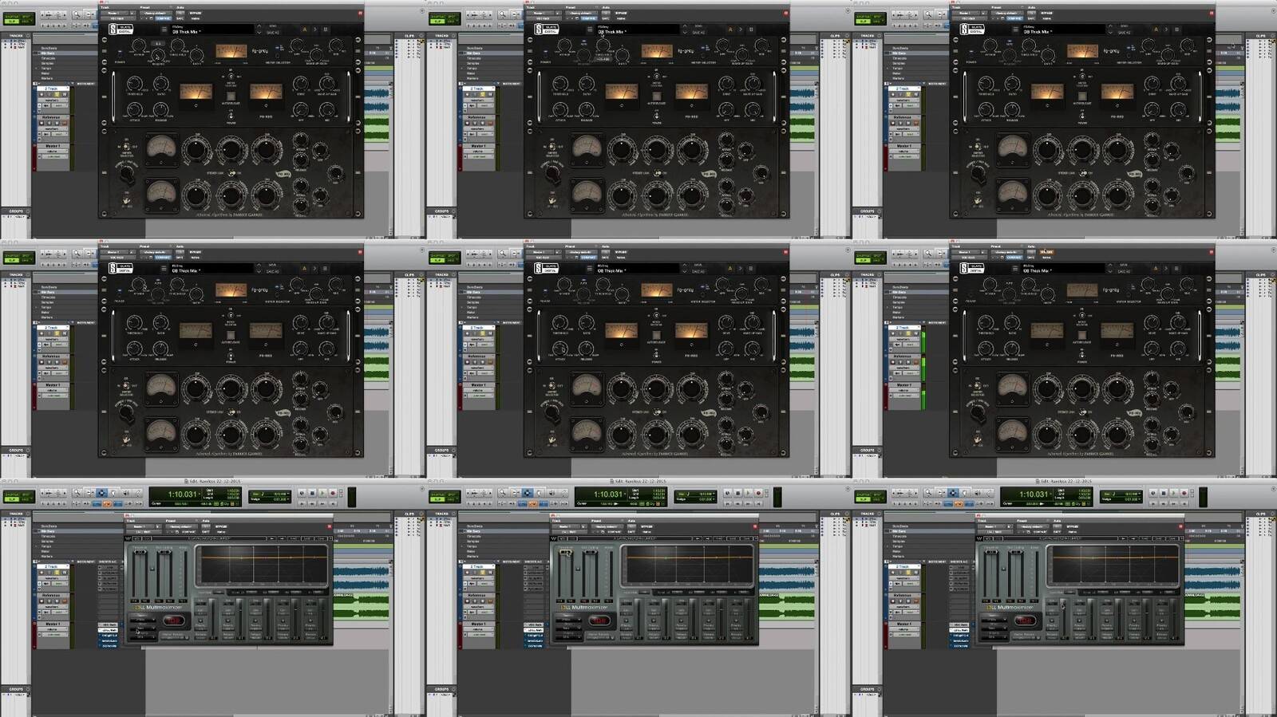
Task: Click Fast Forward in bottom-right frame transport
Action: pyautogui.click(x=1172, y=504)
